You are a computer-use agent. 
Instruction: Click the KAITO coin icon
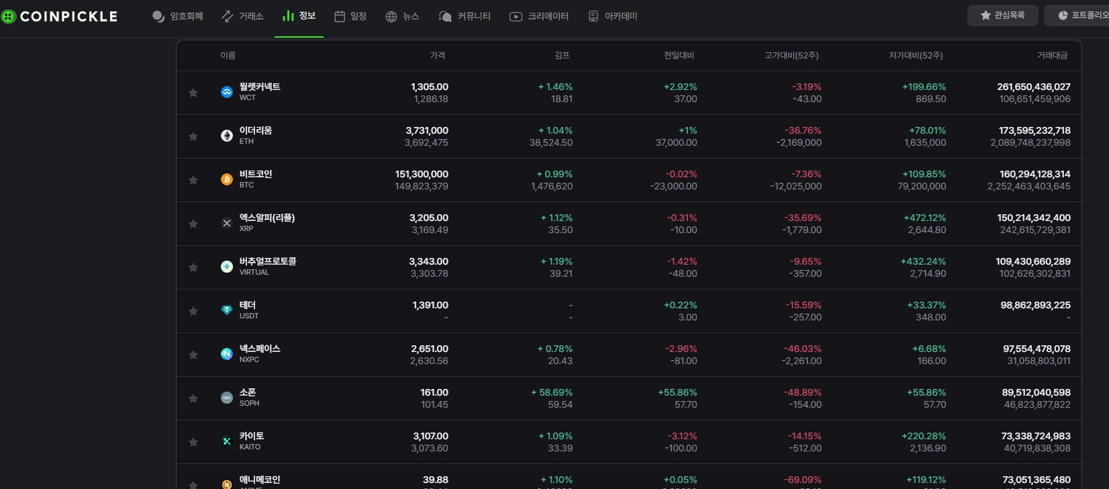227,441
